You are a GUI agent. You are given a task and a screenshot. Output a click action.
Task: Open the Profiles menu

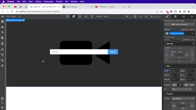point(59,2)
